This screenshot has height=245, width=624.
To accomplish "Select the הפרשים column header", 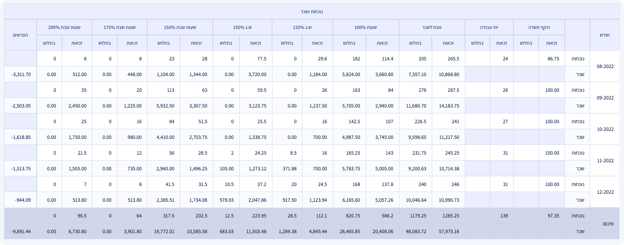I will coord(20,35).
